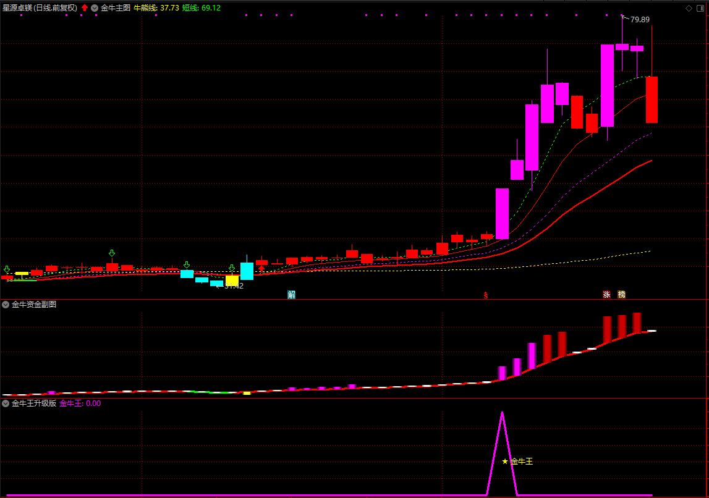
Task: Click the 牛熊线: 37.73 value
Action: point(156,7)
